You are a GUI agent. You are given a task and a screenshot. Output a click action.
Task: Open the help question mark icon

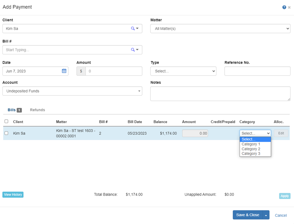click(284, 7)
